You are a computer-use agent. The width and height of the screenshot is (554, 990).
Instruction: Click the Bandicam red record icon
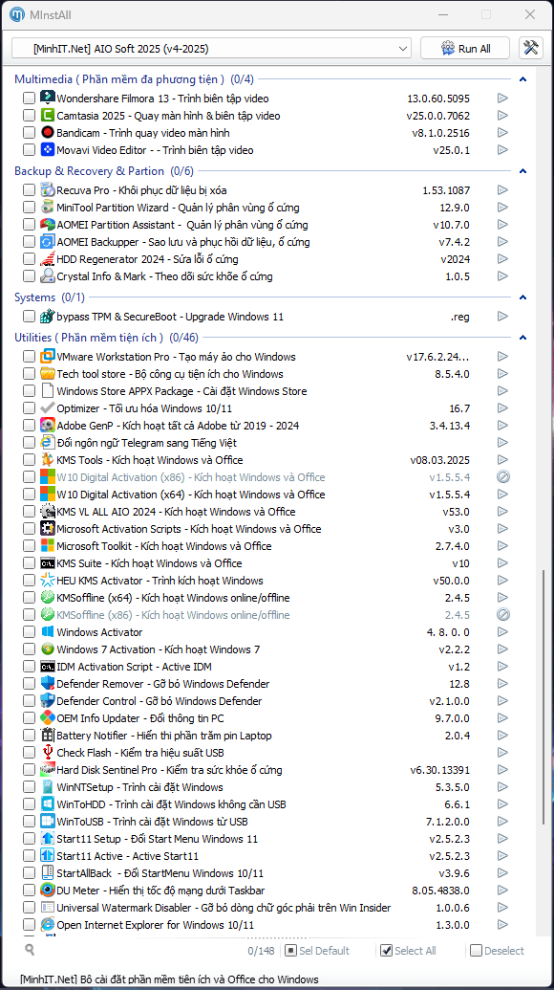pos(48,133)
